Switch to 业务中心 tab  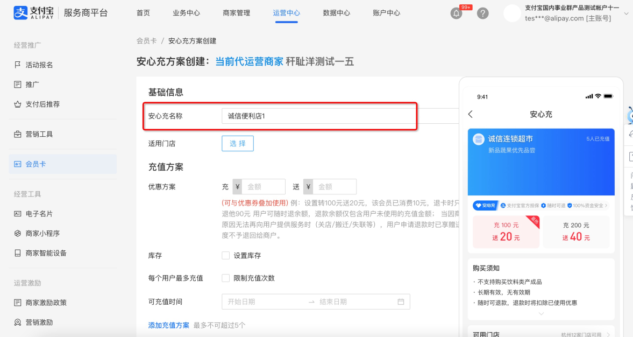(x=186, y=13)
